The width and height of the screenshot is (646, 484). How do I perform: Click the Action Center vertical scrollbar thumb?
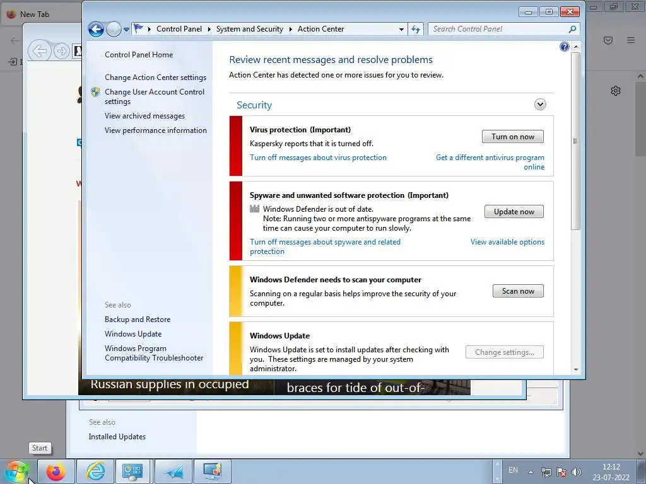(x=576, y=141)
